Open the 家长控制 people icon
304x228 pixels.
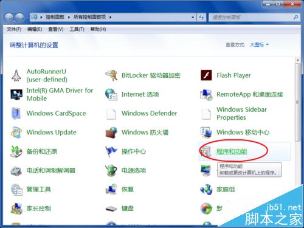click(16, 209)
